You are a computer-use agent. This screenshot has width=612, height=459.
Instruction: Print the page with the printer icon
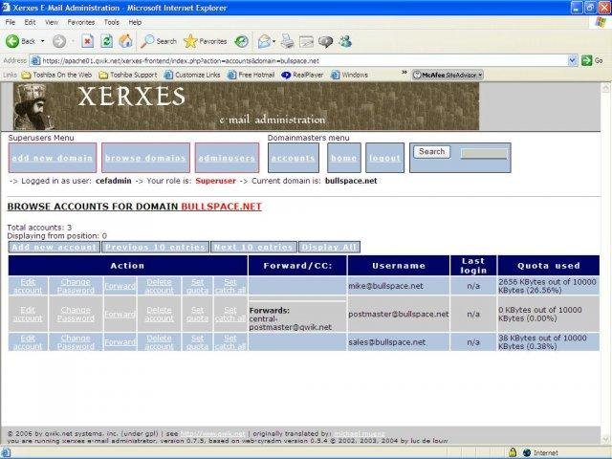tap(288, 41)
